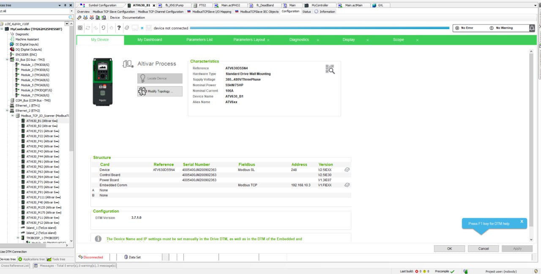Close the Parameters Layout tab
The width and height of the screenshot is (541, 274).
(x=268, y=40)
